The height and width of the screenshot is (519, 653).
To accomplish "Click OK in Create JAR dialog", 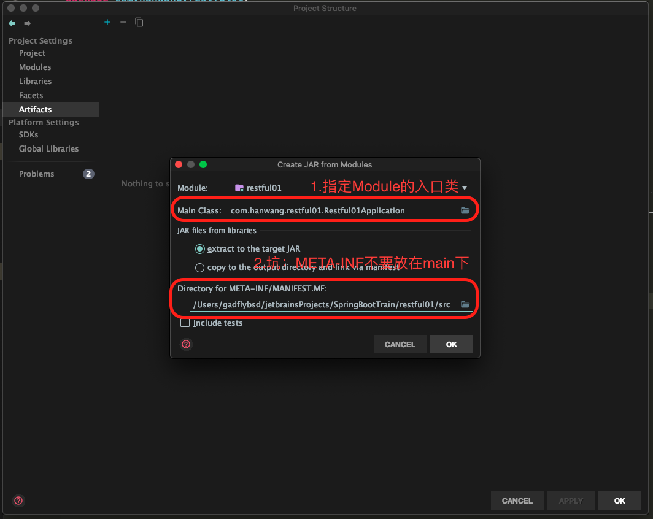I will click(x=451, y=344).
